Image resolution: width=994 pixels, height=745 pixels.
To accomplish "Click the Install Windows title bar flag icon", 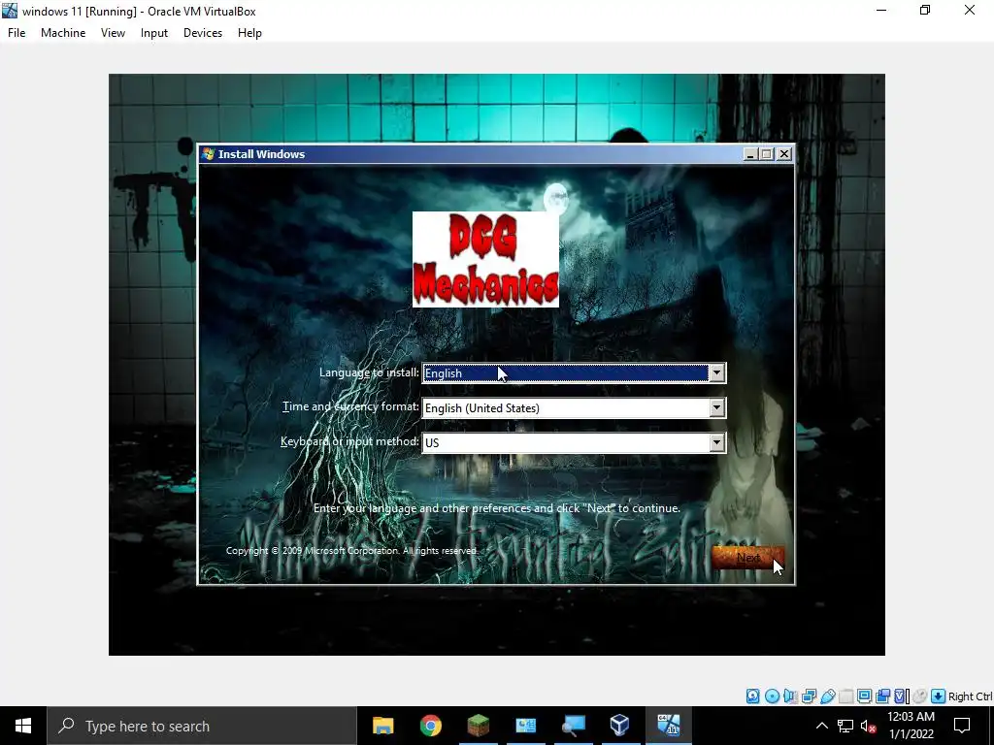I will (x=208, y=154).
